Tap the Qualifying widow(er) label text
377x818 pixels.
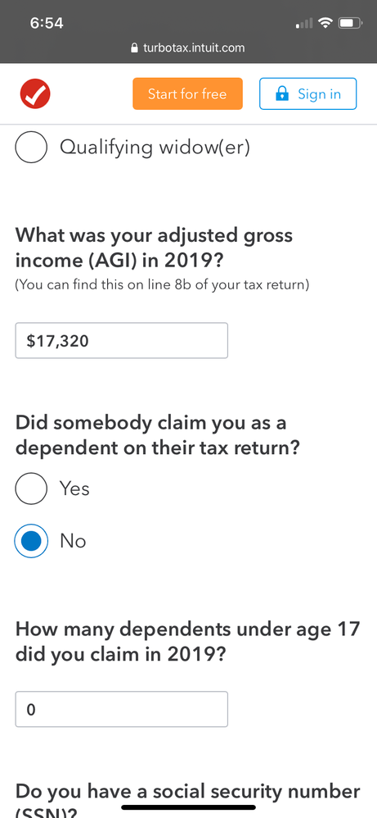pyautogui.click(x=155, y=148)
